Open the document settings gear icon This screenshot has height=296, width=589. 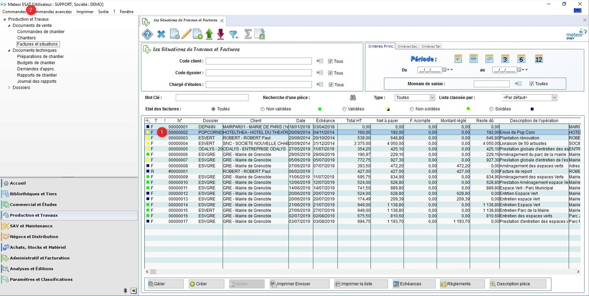click(174, 34)
